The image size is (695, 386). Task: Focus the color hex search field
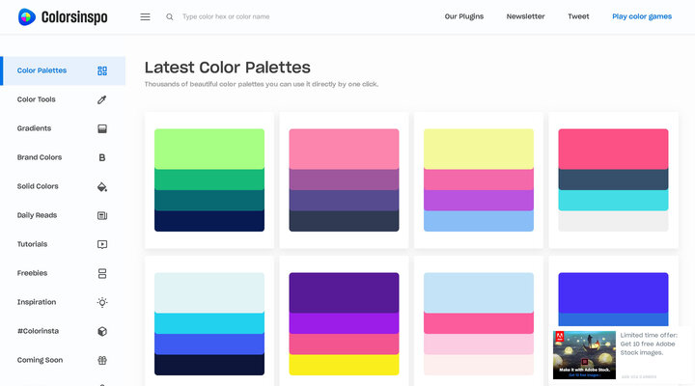click(x=226, y=16)
